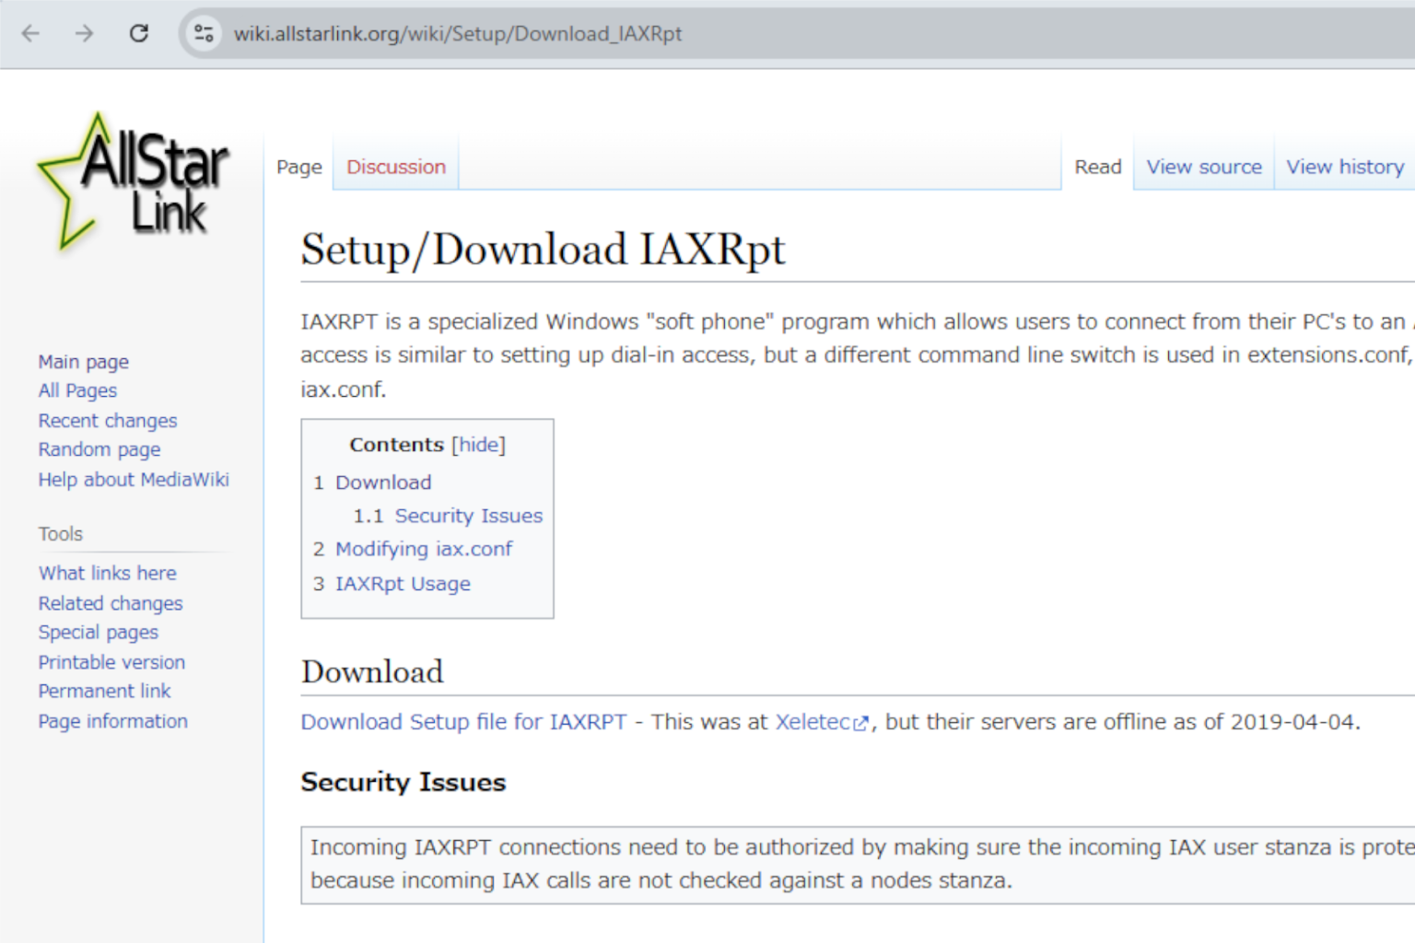
Task: Click the browser forward navigation arrow
Action: [x=85, y=33]
